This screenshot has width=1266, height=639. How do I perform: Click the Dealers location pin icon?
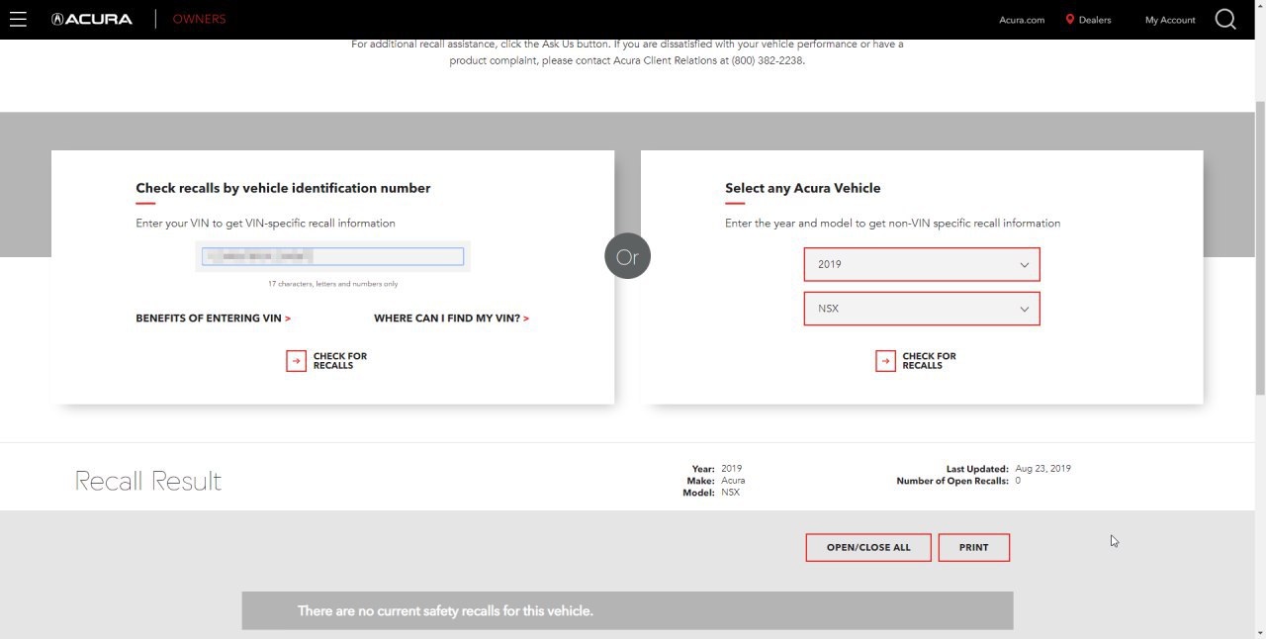[x=1070, y=19]
